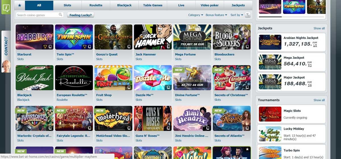Click the trophy icon on Starburst

pyautogui.click(x=45, y=47)
